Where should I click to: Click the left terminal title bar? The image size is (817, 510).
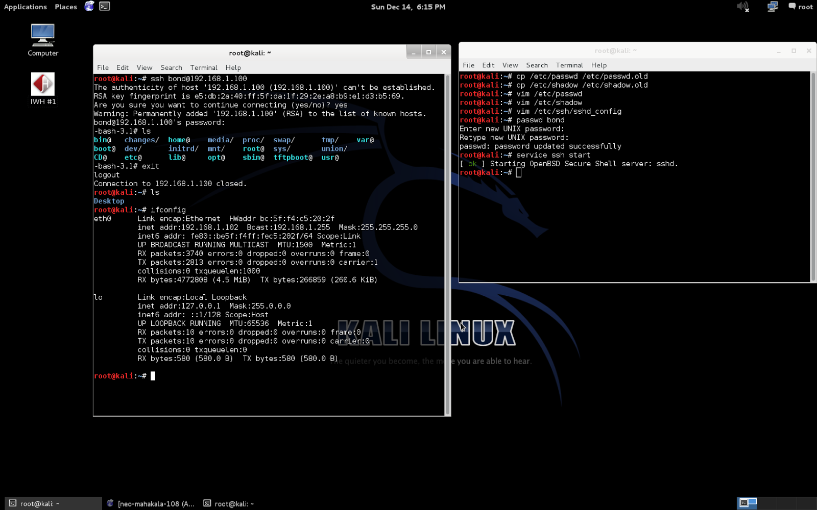(x=250, y=53)
